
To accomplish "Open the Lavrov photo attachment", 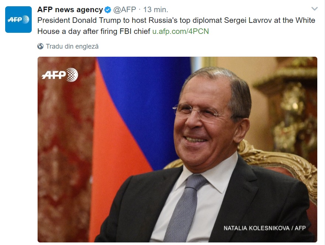I will 177,150.
